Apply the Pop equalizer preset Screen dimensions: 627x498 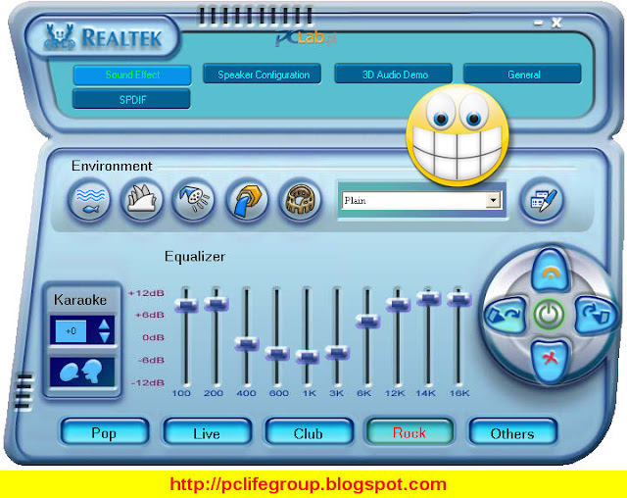[105, 432]
